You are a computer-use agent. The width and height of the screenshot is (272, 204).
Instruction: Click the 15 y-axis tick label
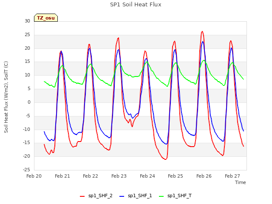click(x=27, y=62)
